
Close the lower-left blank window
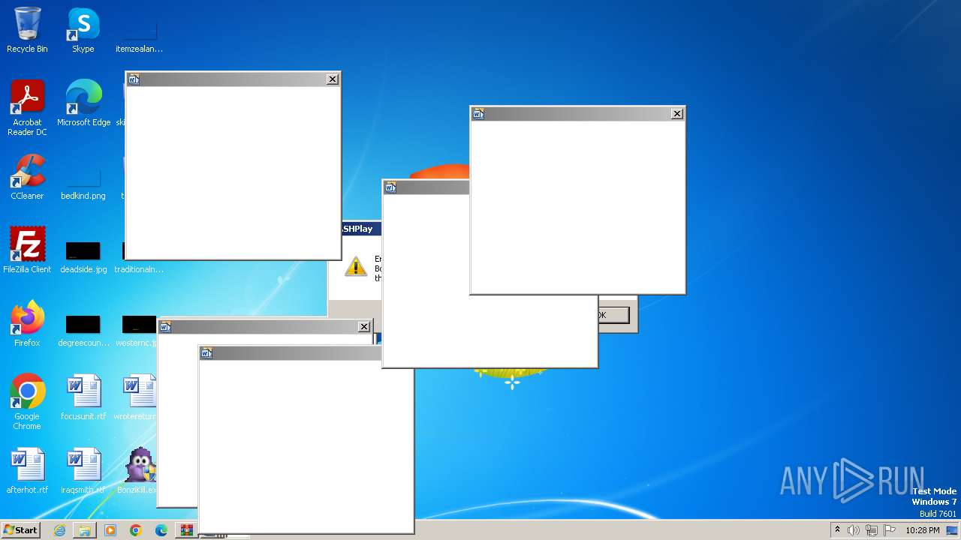click(364, 327)
